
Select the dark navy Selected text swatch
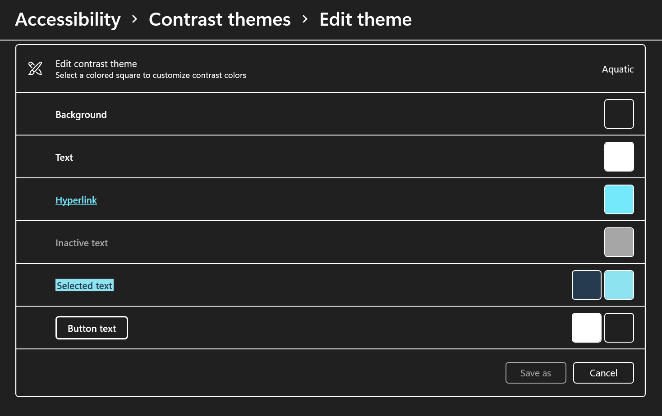click(x=586, y=285)
